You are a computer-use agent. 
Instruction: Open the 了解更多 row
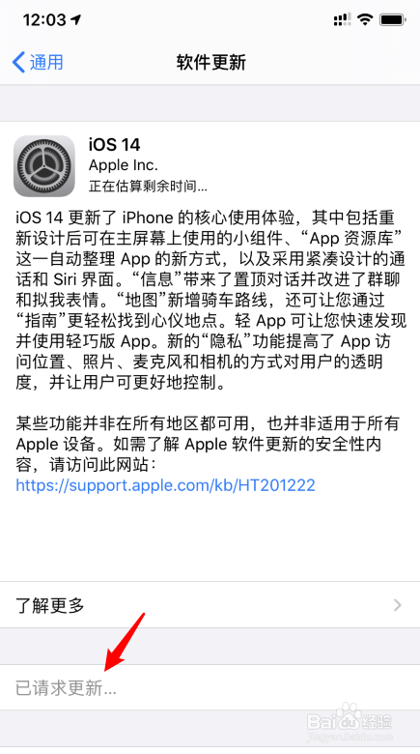210,604
